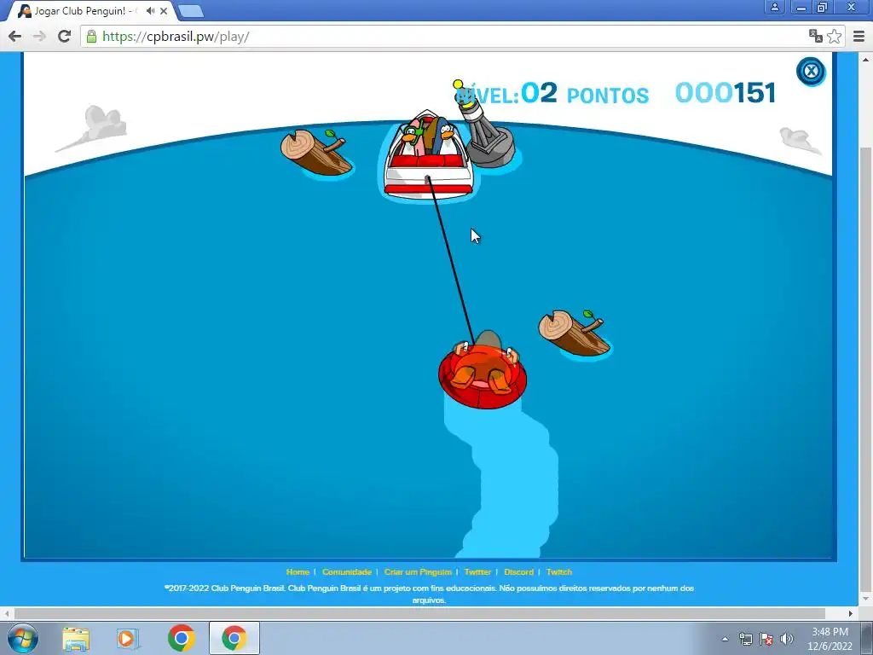Click the floating log near the tube
The height and width of the screenshot is (655, 873).
(575, 333)
